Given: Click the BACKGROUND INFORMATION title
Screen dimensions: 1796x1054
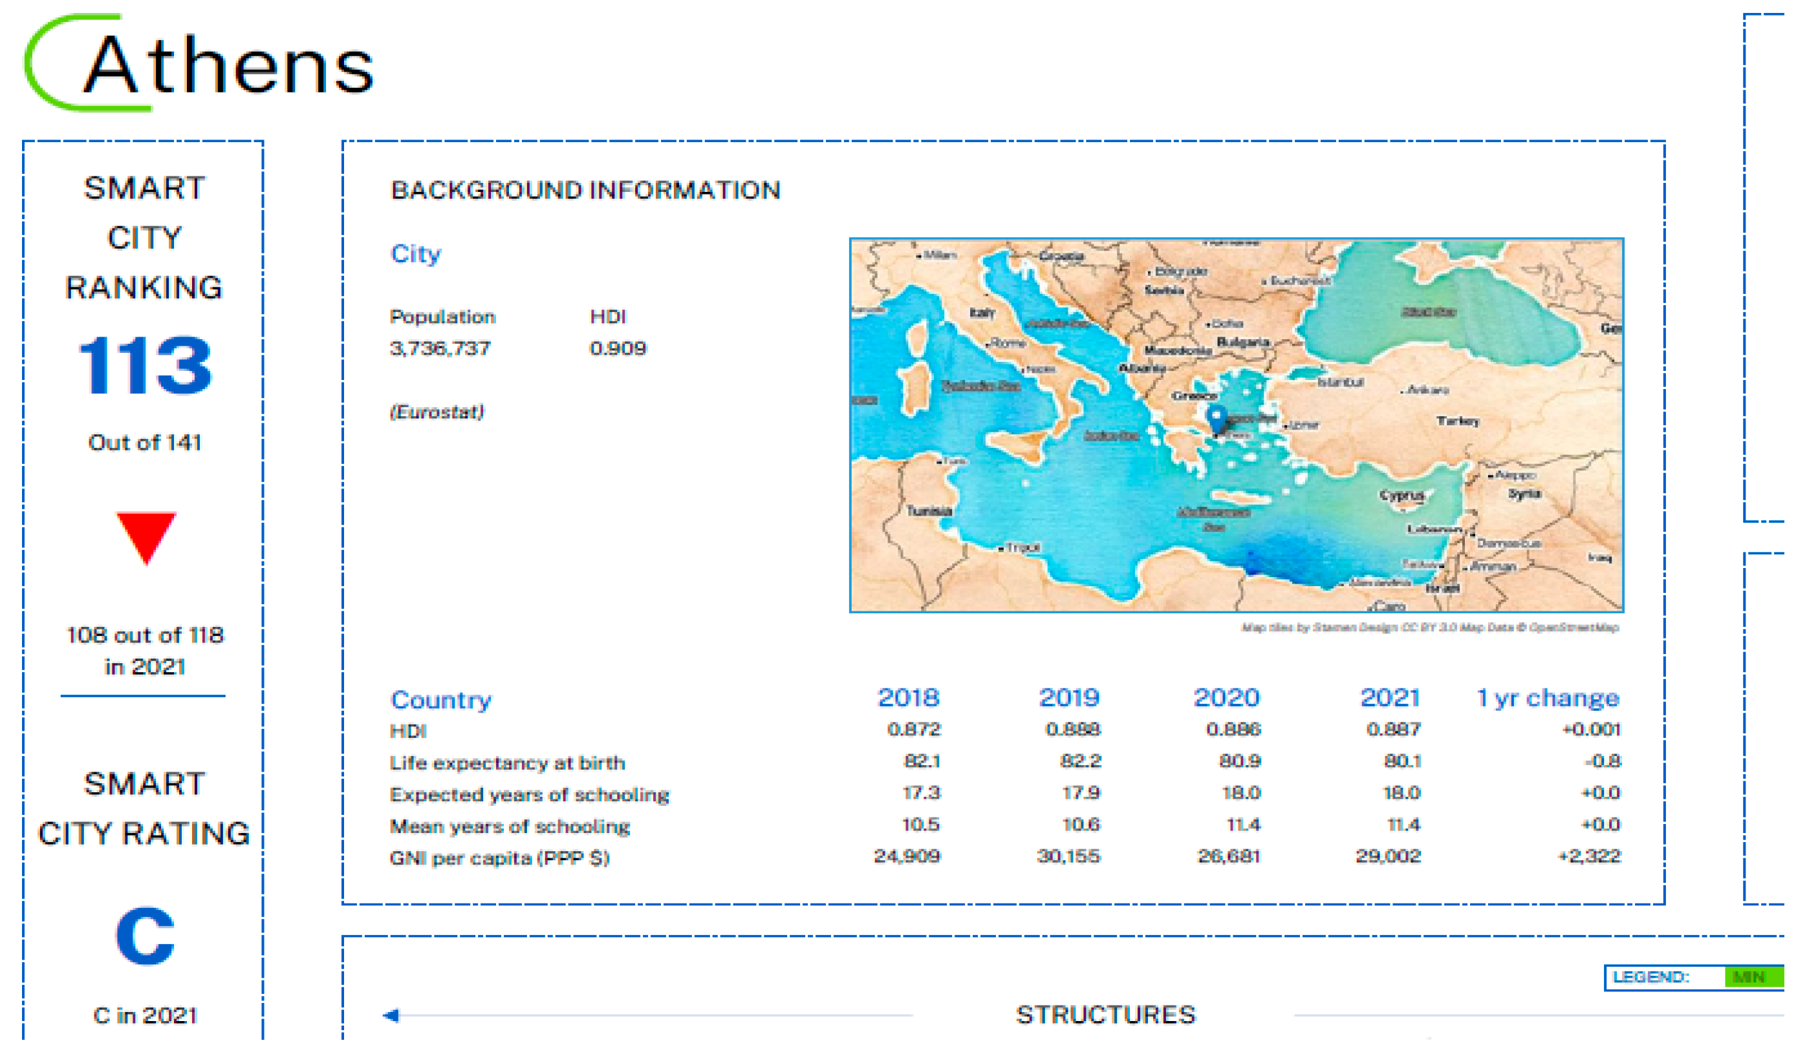Looking at the screenshot, I should click(x=585, y=190).
